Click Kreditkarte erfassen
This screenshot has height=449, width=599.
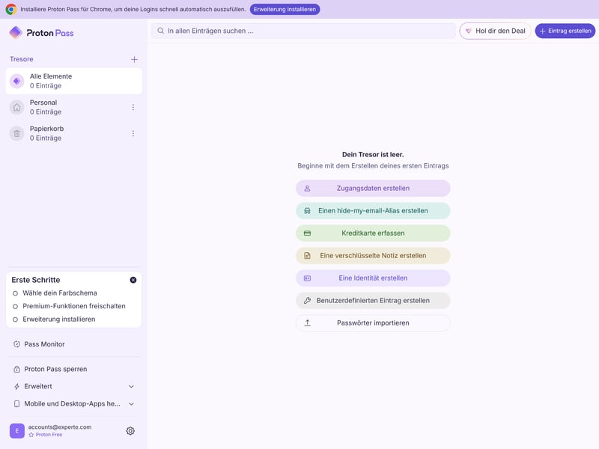pyautogui.click(x=373, y=233)
